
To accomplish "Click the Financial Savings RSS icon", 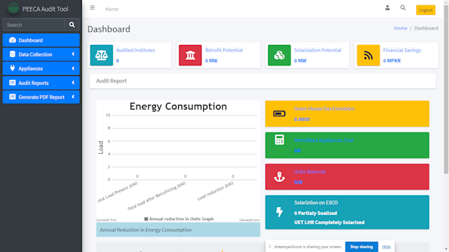I will tap(368, 55).
